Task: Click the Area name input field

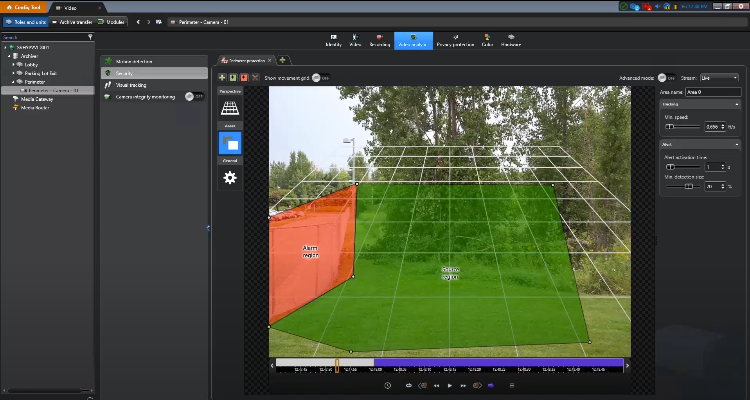Action: 713,92
